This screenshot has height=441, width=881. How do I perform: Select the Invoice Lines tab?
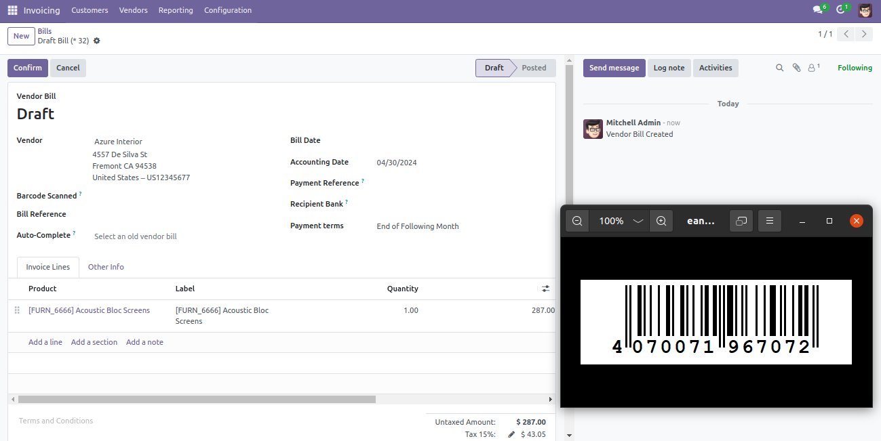click(x=47, y=267)
